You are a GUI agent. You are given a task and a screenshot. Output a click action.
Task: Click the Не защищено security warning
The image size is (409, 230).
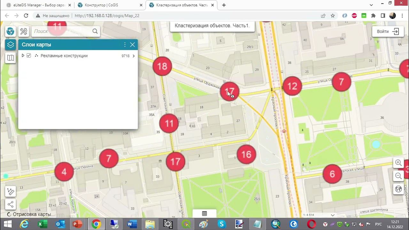coord(52,16)
